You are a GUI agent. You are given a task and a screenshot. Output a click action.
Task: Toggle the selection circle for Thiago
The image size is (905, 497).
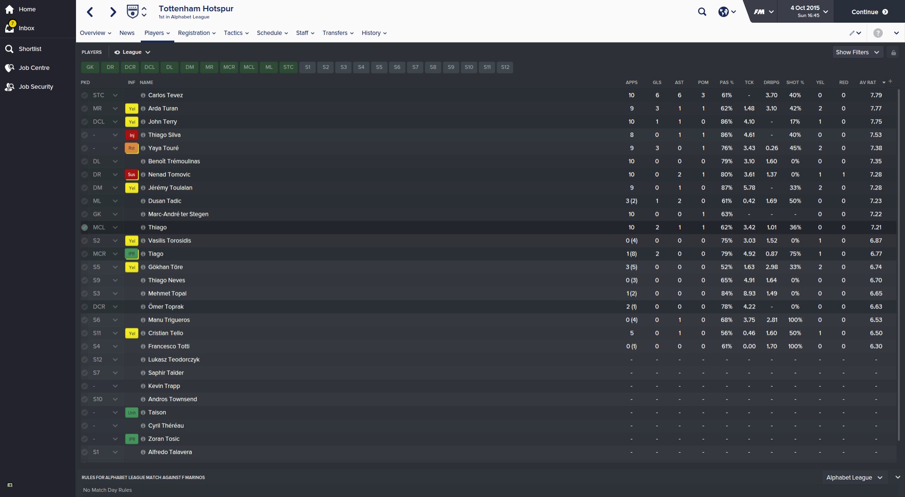(85, 227)
